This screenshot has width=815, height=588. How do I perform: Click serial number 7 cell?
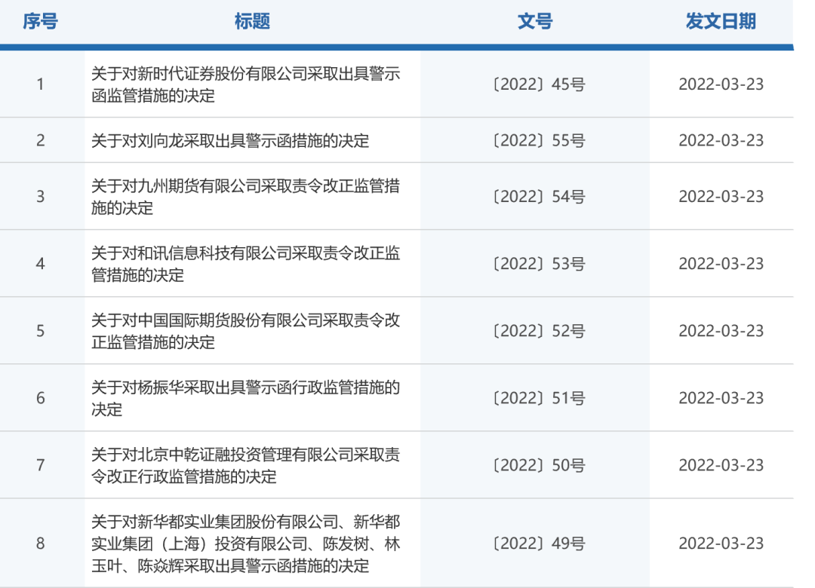click(41, 465)
